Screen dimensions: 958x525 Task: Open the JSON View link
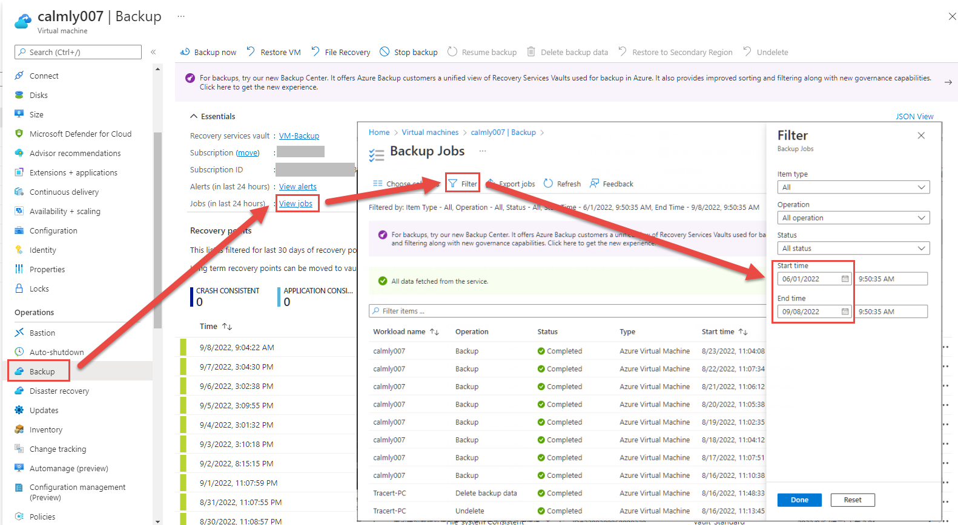point(914,116)
